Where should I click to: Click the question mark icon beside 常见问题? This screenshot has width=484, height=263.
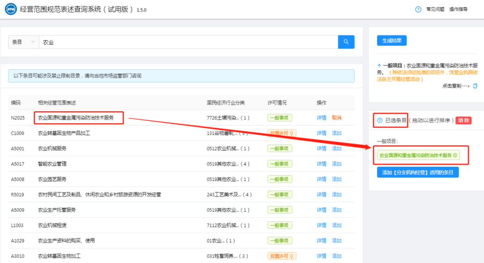click(418, 9)
